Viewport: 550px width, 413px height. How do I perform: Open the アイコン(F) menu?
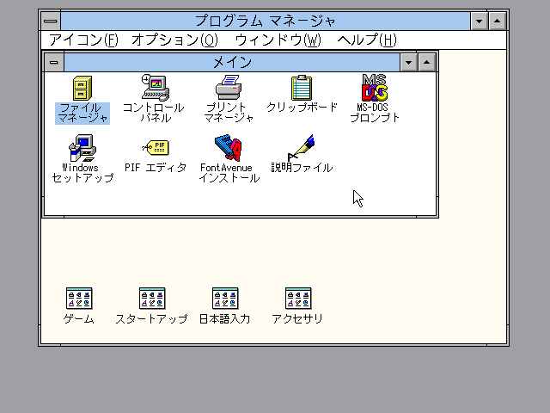[83, 40]
